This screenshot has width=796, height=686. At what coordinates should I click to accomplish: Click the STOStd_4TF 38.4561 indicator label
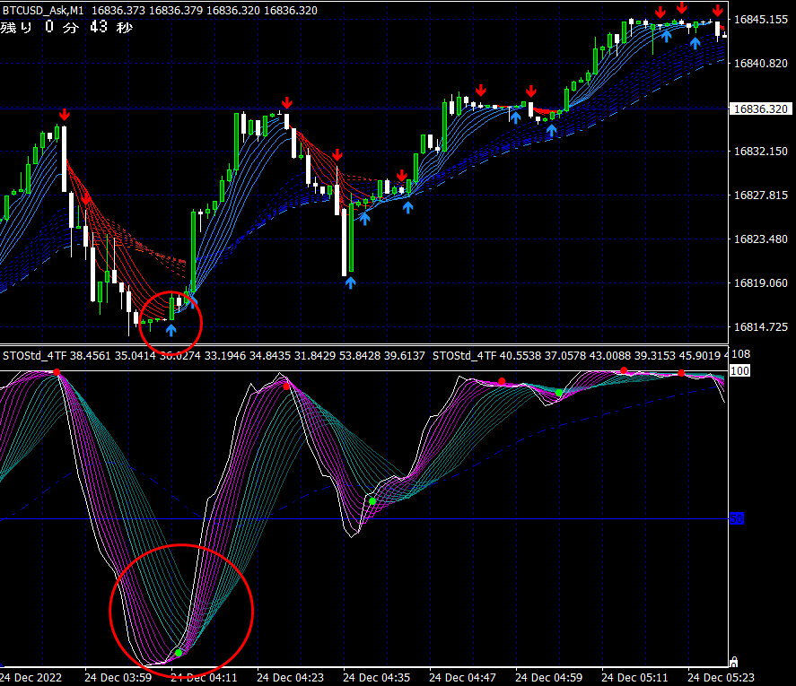[57, 356]
